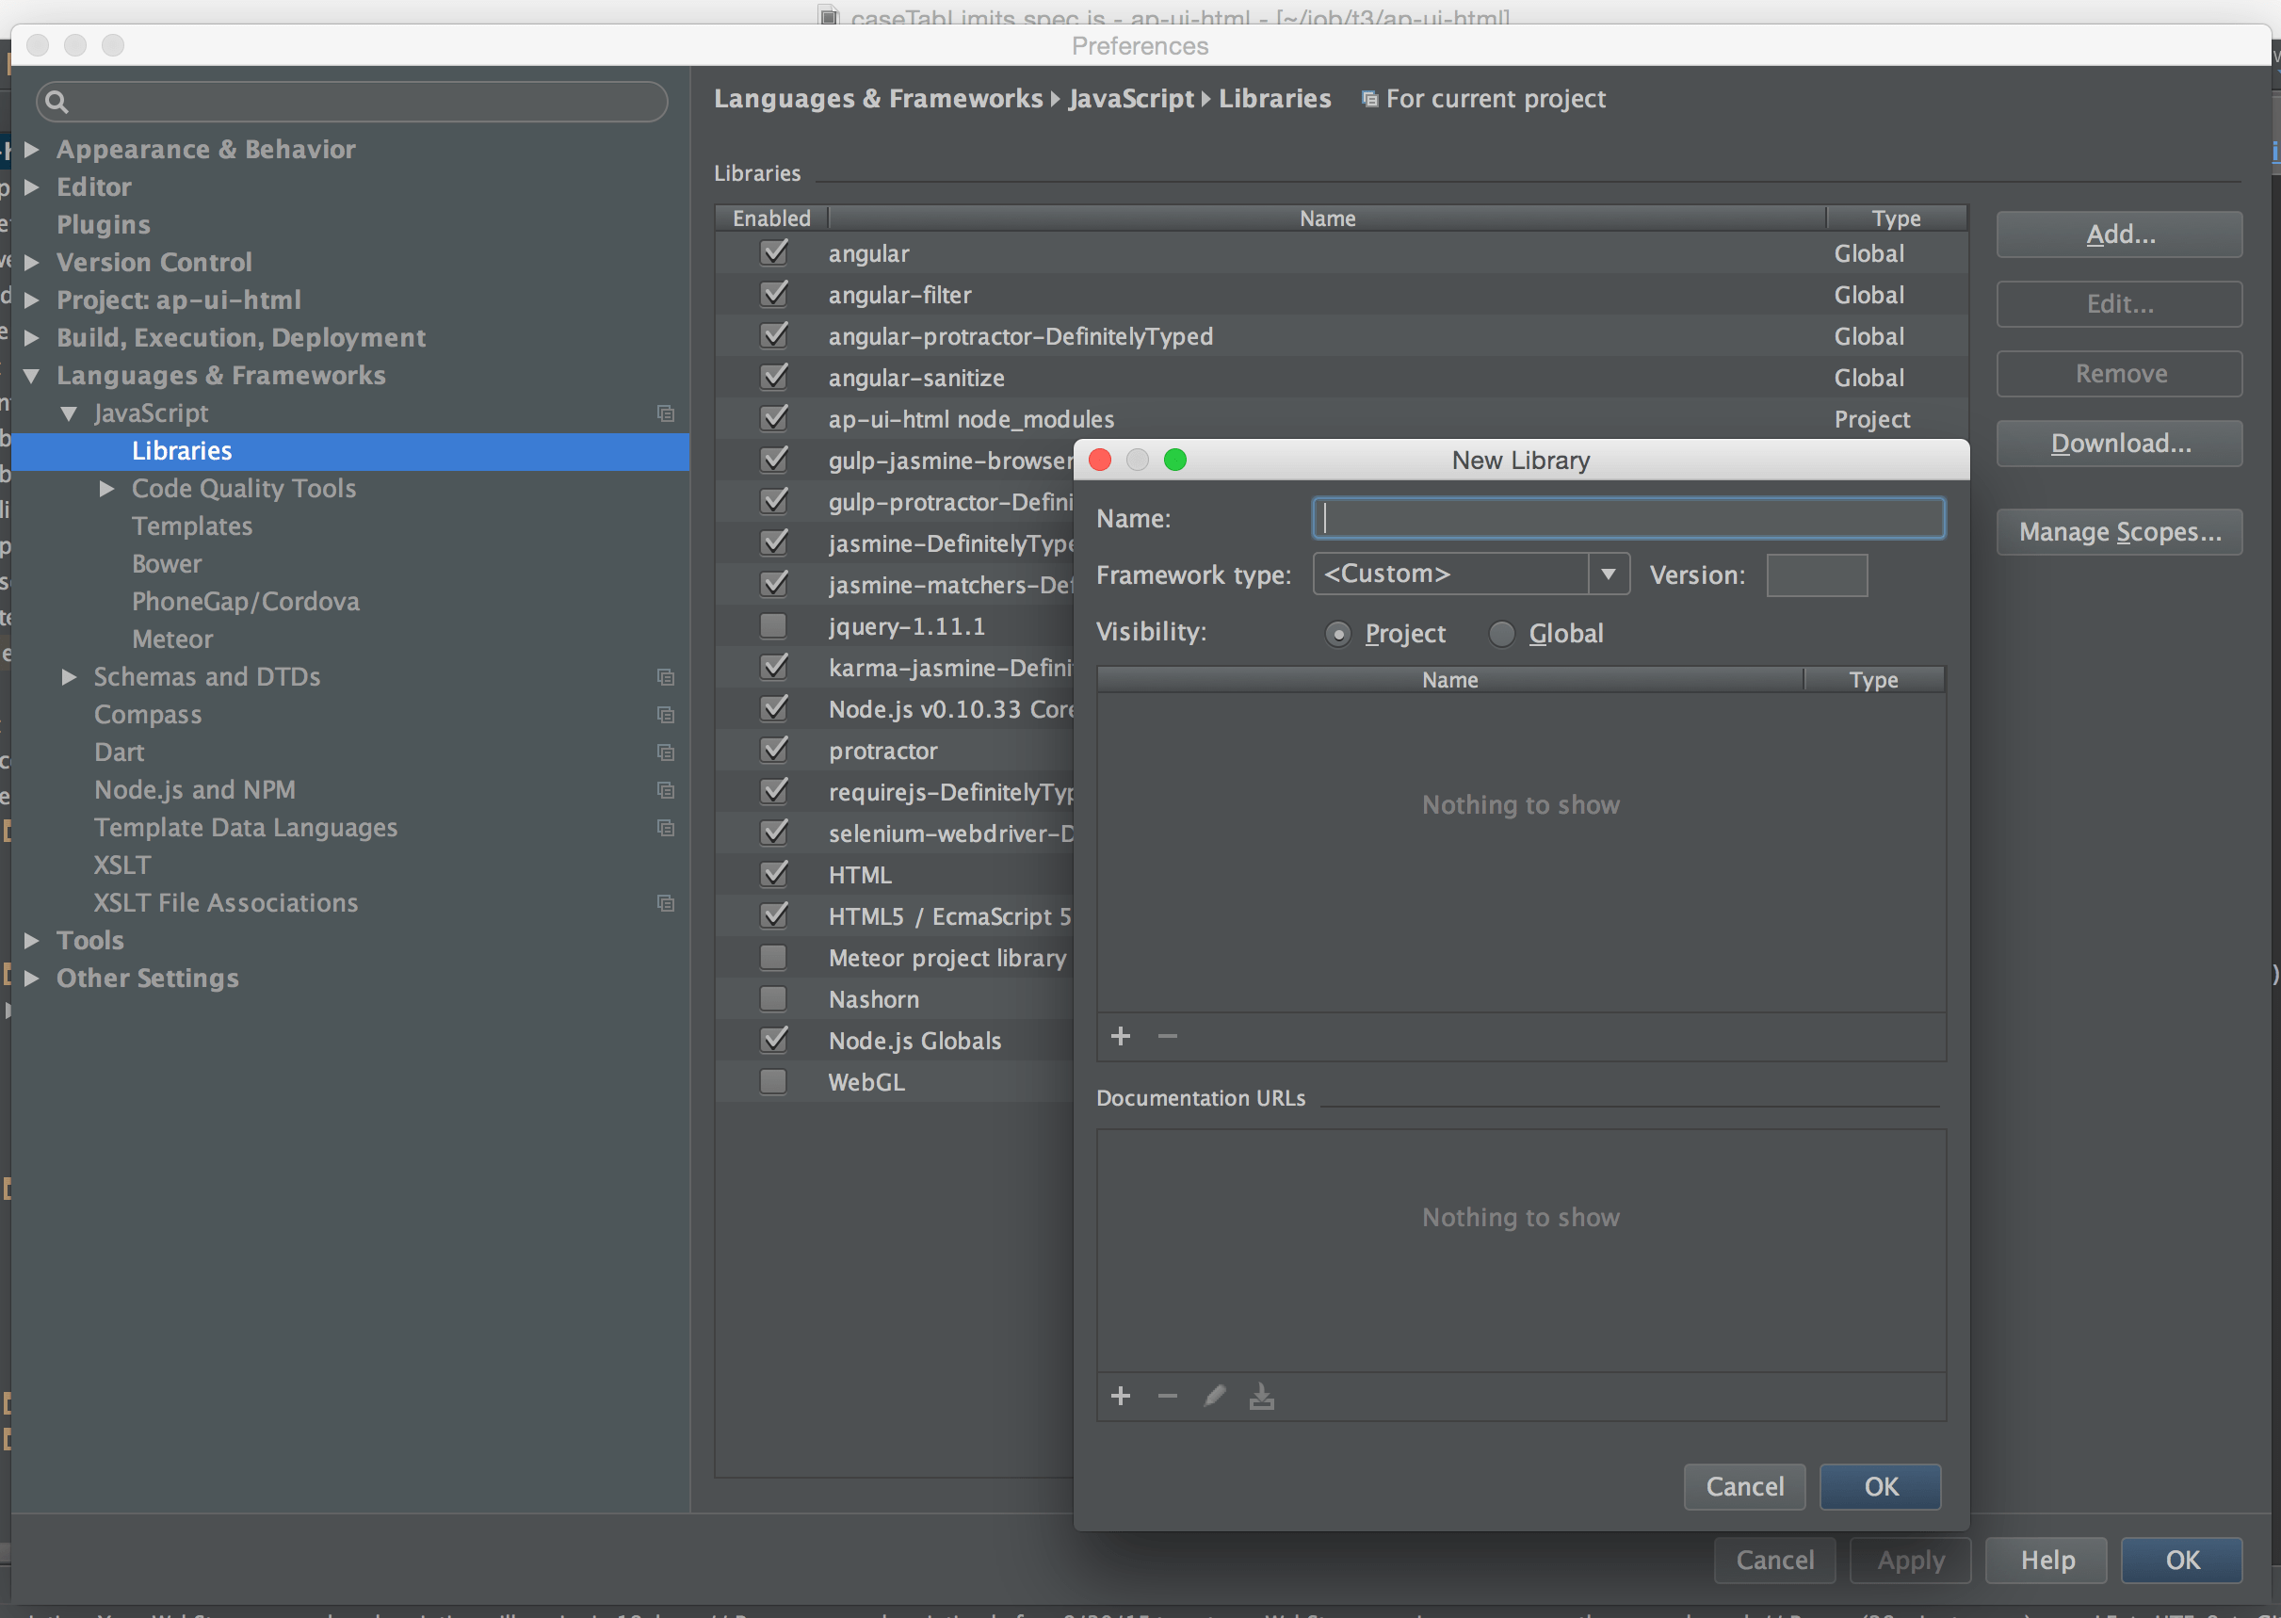Click the plus icon under library files list
This screenshot has height=1618, width=2281.
pyautogui.click(x=1121, y=1036)
